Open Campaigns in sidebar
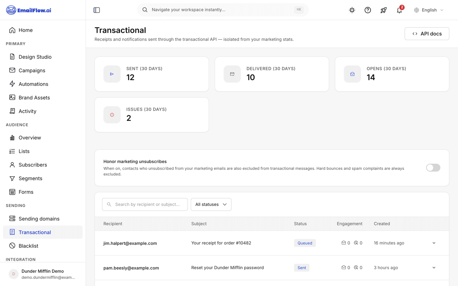 (43, 70)
